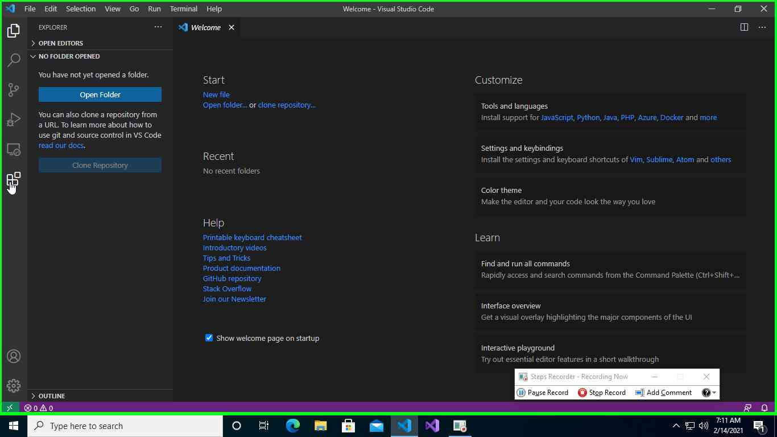The width and height of the screenshot is (777, 437).
Task: Open read our docs link
Action: click(61, 145)
